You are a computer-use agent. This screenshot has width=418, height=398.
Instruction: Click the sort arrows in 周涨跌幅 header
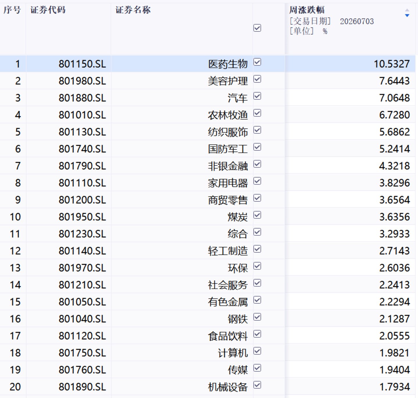pyautogui.click(x=407, y=13)
